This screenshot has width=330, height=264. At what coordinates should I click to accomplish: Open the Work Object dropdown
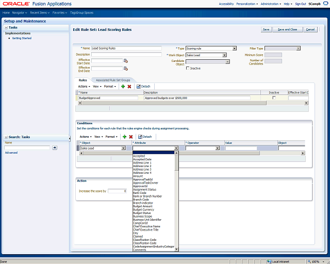pyautogui.click(x=225, y=55)
